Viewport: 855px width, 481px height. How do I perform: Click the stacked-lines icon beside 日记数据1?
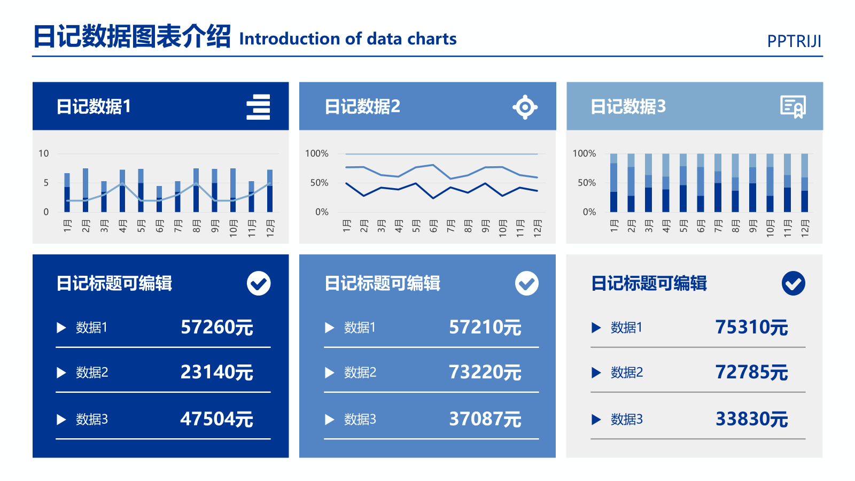pyautogui.click(x=258, y=107)
